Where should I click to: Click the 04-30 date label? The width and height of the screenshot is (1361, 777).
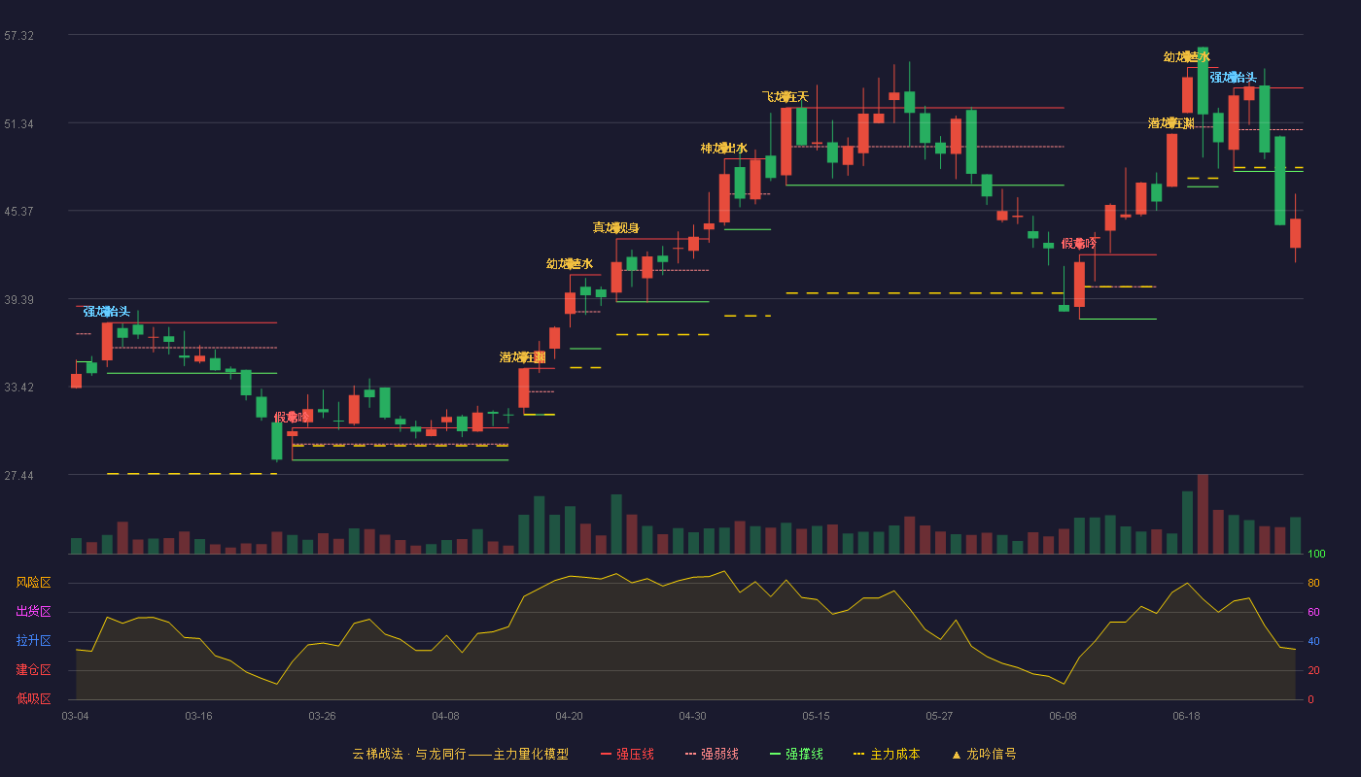[693, 716]
